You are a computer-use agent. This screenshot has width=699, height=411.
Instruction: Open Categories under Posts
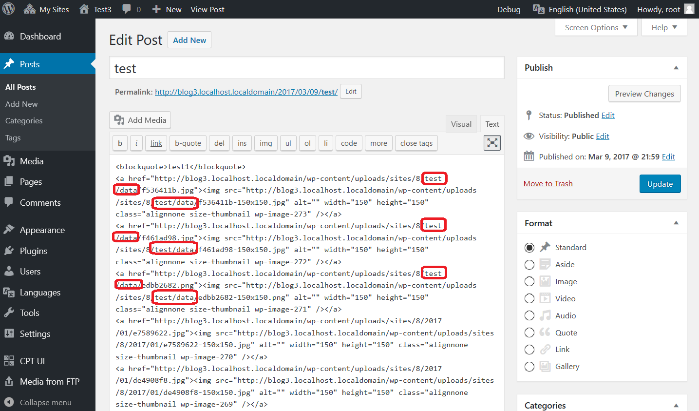point(24,120)
